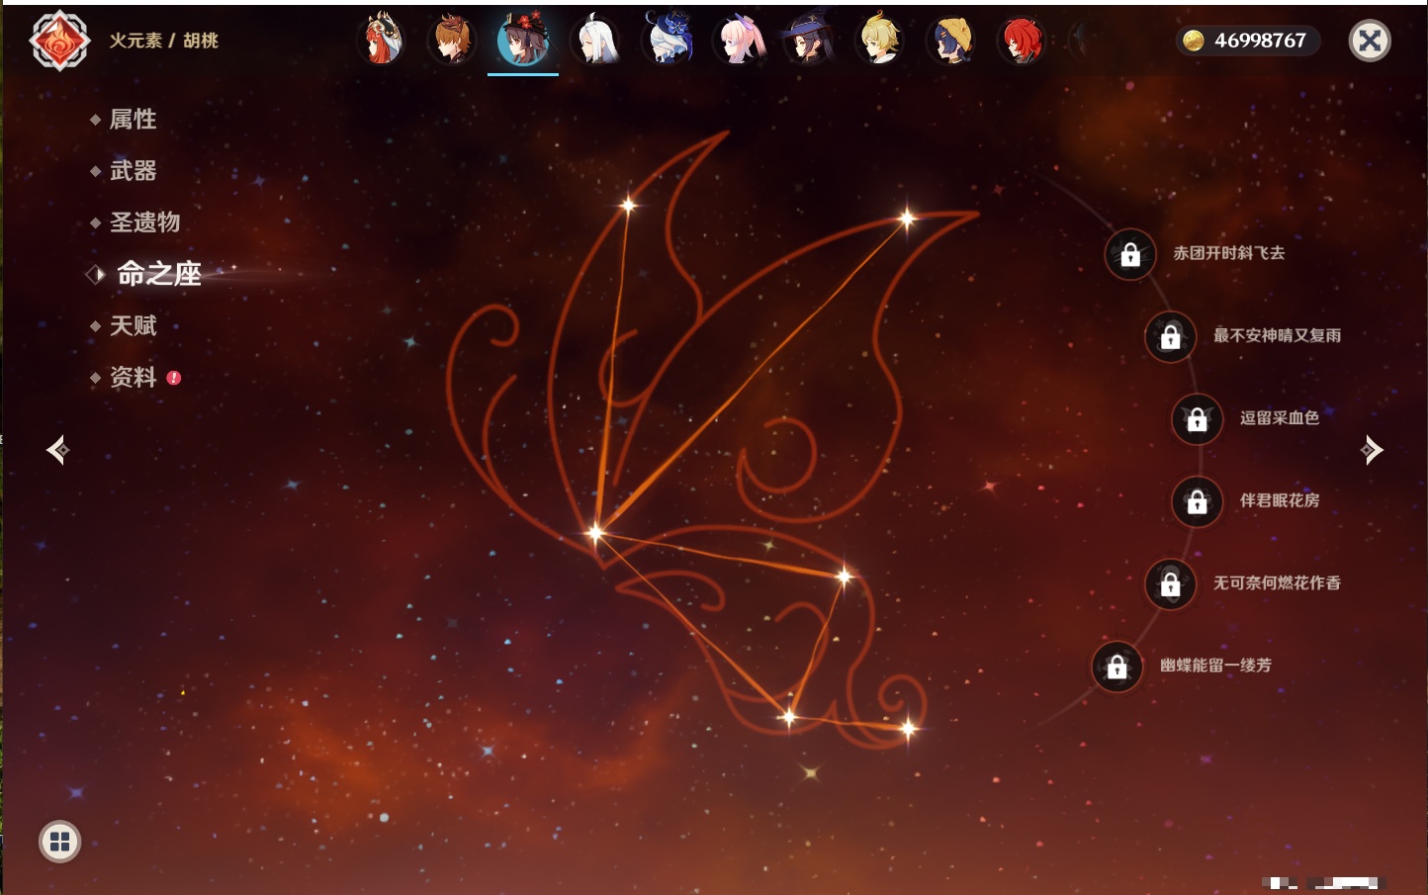This screenshot has height=895, width=1428.
Task: Select the pink-haired Kokomi portrait
Action: click(x=738, y=40)
